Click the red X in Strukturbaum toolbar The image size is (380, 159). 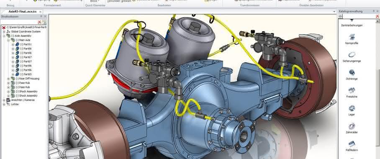(39, 22)
